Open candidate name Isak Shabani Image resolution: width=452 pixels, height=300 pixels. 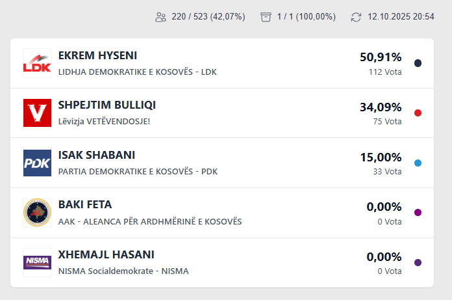97,156
